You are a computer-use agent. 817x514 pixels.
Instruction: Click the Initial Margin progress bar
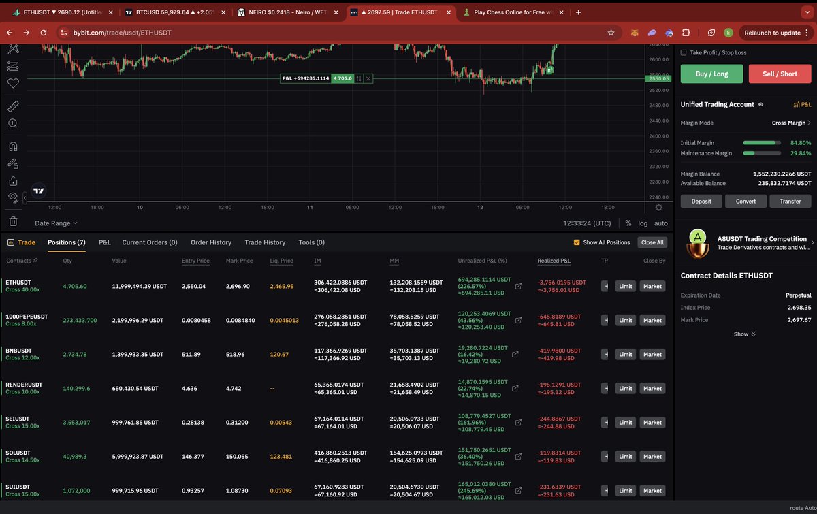point(762,143)
